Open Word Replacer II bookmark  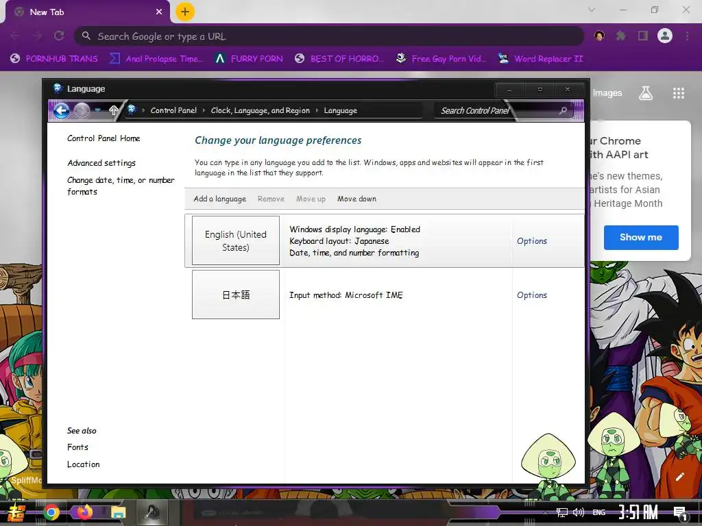(541, 59)
